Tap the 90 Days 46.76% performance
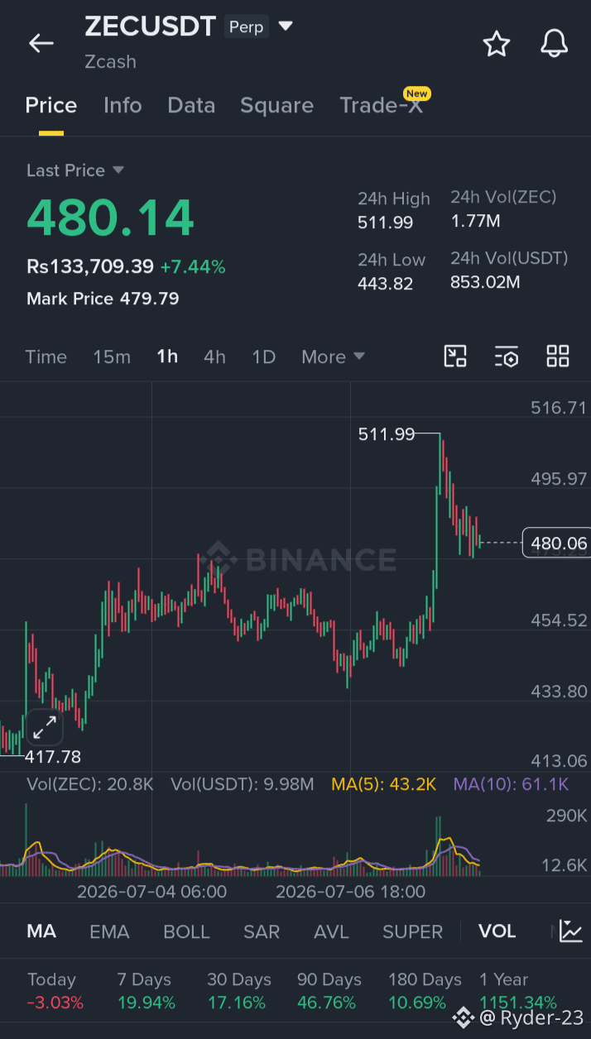The image size is (591, 1039). pyautogui.click(x=329, y=991)
